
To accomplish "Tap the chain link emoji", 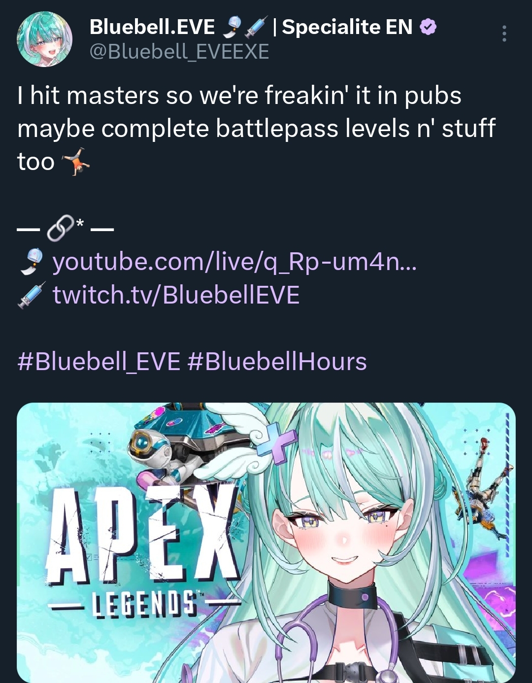I will click(61, 228).
